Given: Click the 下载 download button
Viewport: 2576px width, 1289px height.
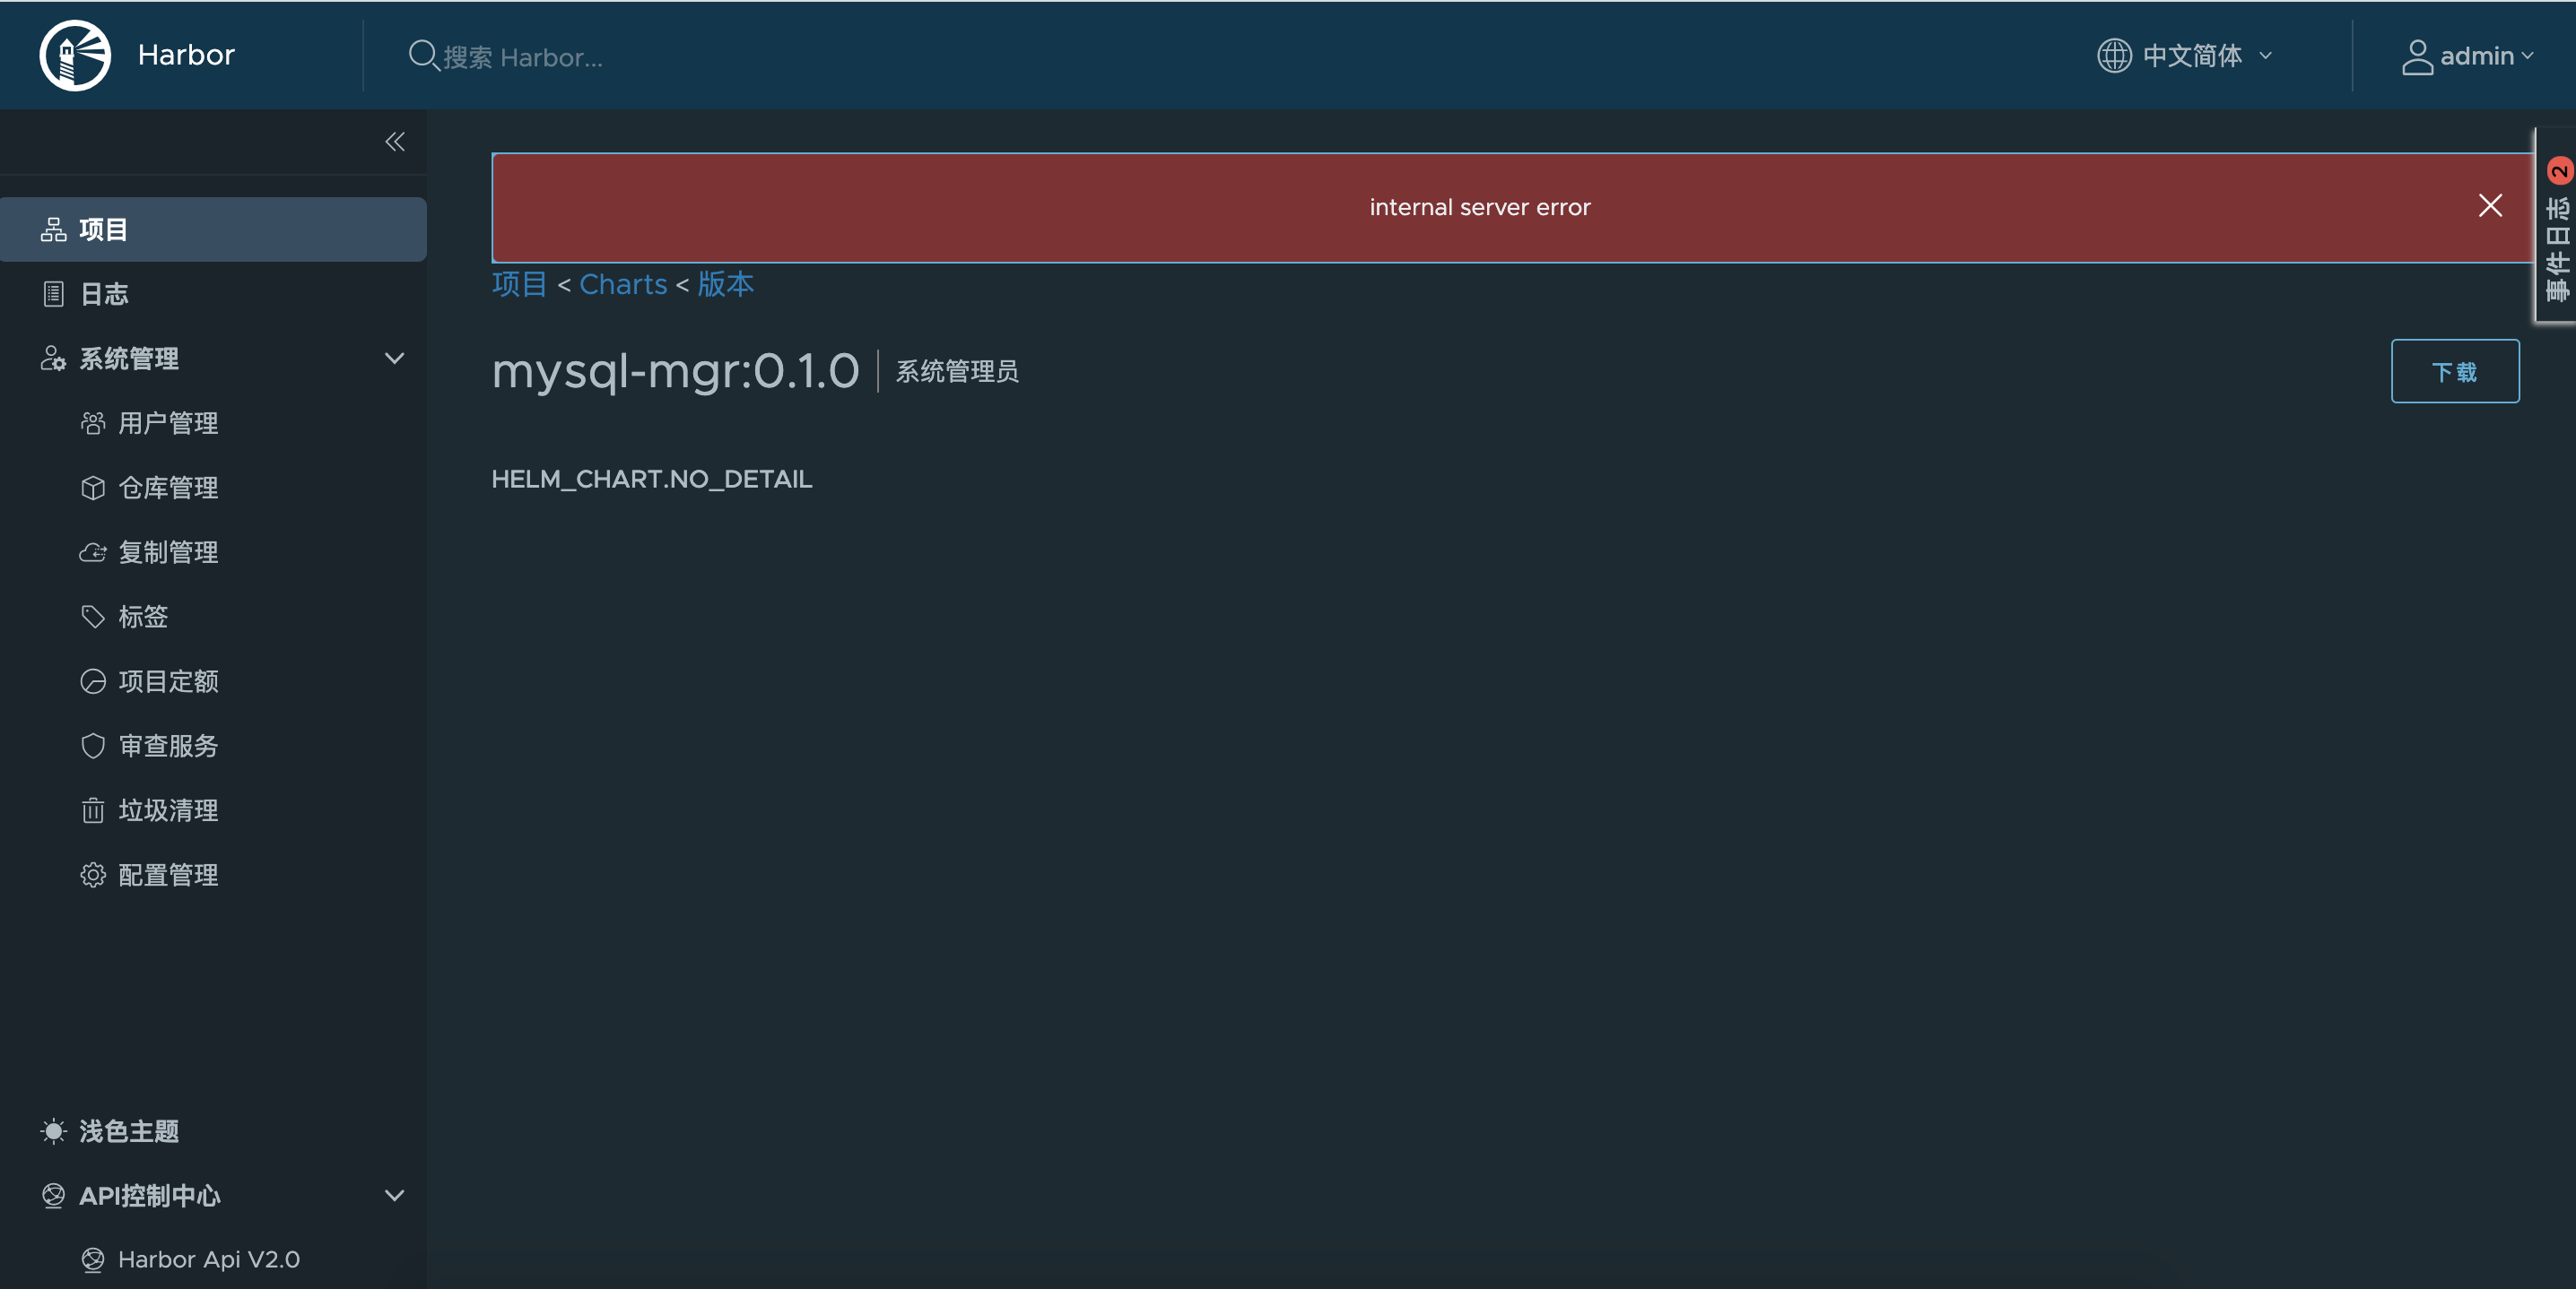Looking at the screenshot, I should click(2455, 371).
